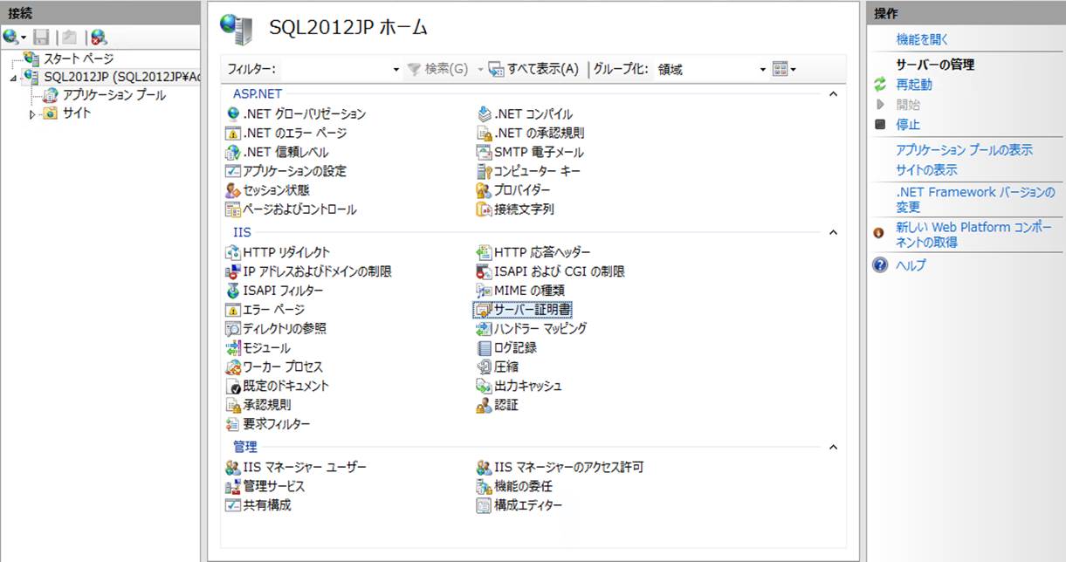The image size is (1066, 562).
Task: Click アプリケーション プールの表示 link
Action: [965, 150]
